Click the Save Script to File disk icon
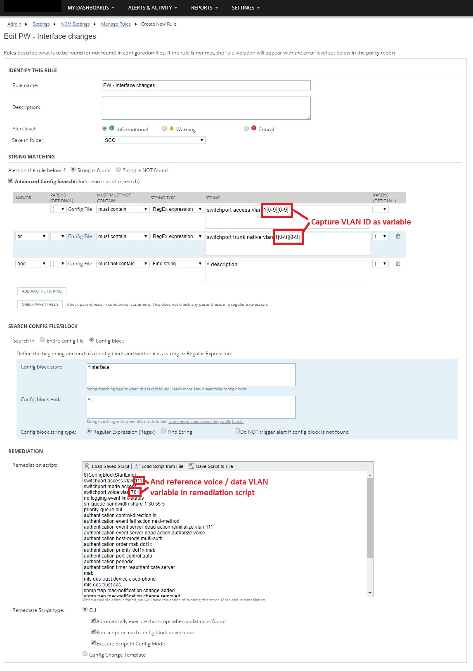Image resolution: width=473 pixels, height=671 pixels. coord(191,466)
